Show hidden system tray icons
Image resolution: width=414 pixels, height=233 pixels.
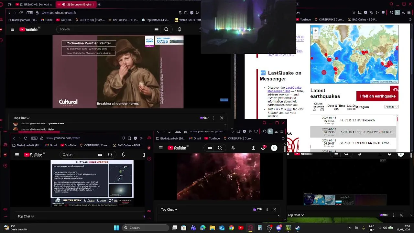point(350,228)
